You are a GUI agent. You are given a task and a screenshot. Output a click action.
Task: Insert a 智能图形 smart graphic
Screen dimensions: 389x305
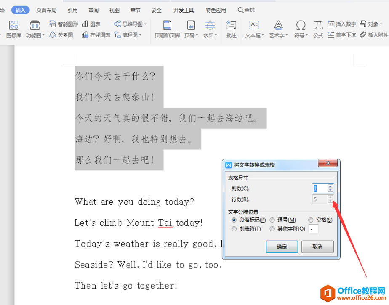(64, 24)
